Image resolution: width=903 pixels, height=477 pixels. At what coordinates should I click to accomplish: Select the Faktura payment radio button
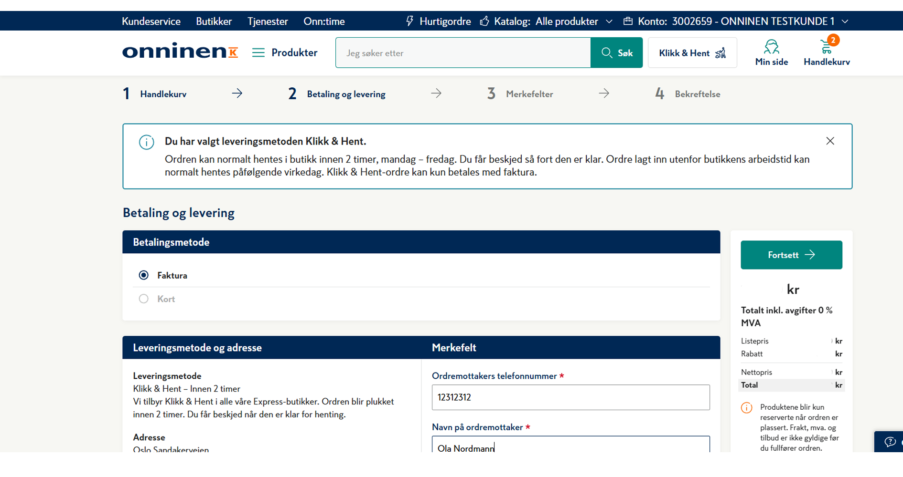click(x=143, y=275)
